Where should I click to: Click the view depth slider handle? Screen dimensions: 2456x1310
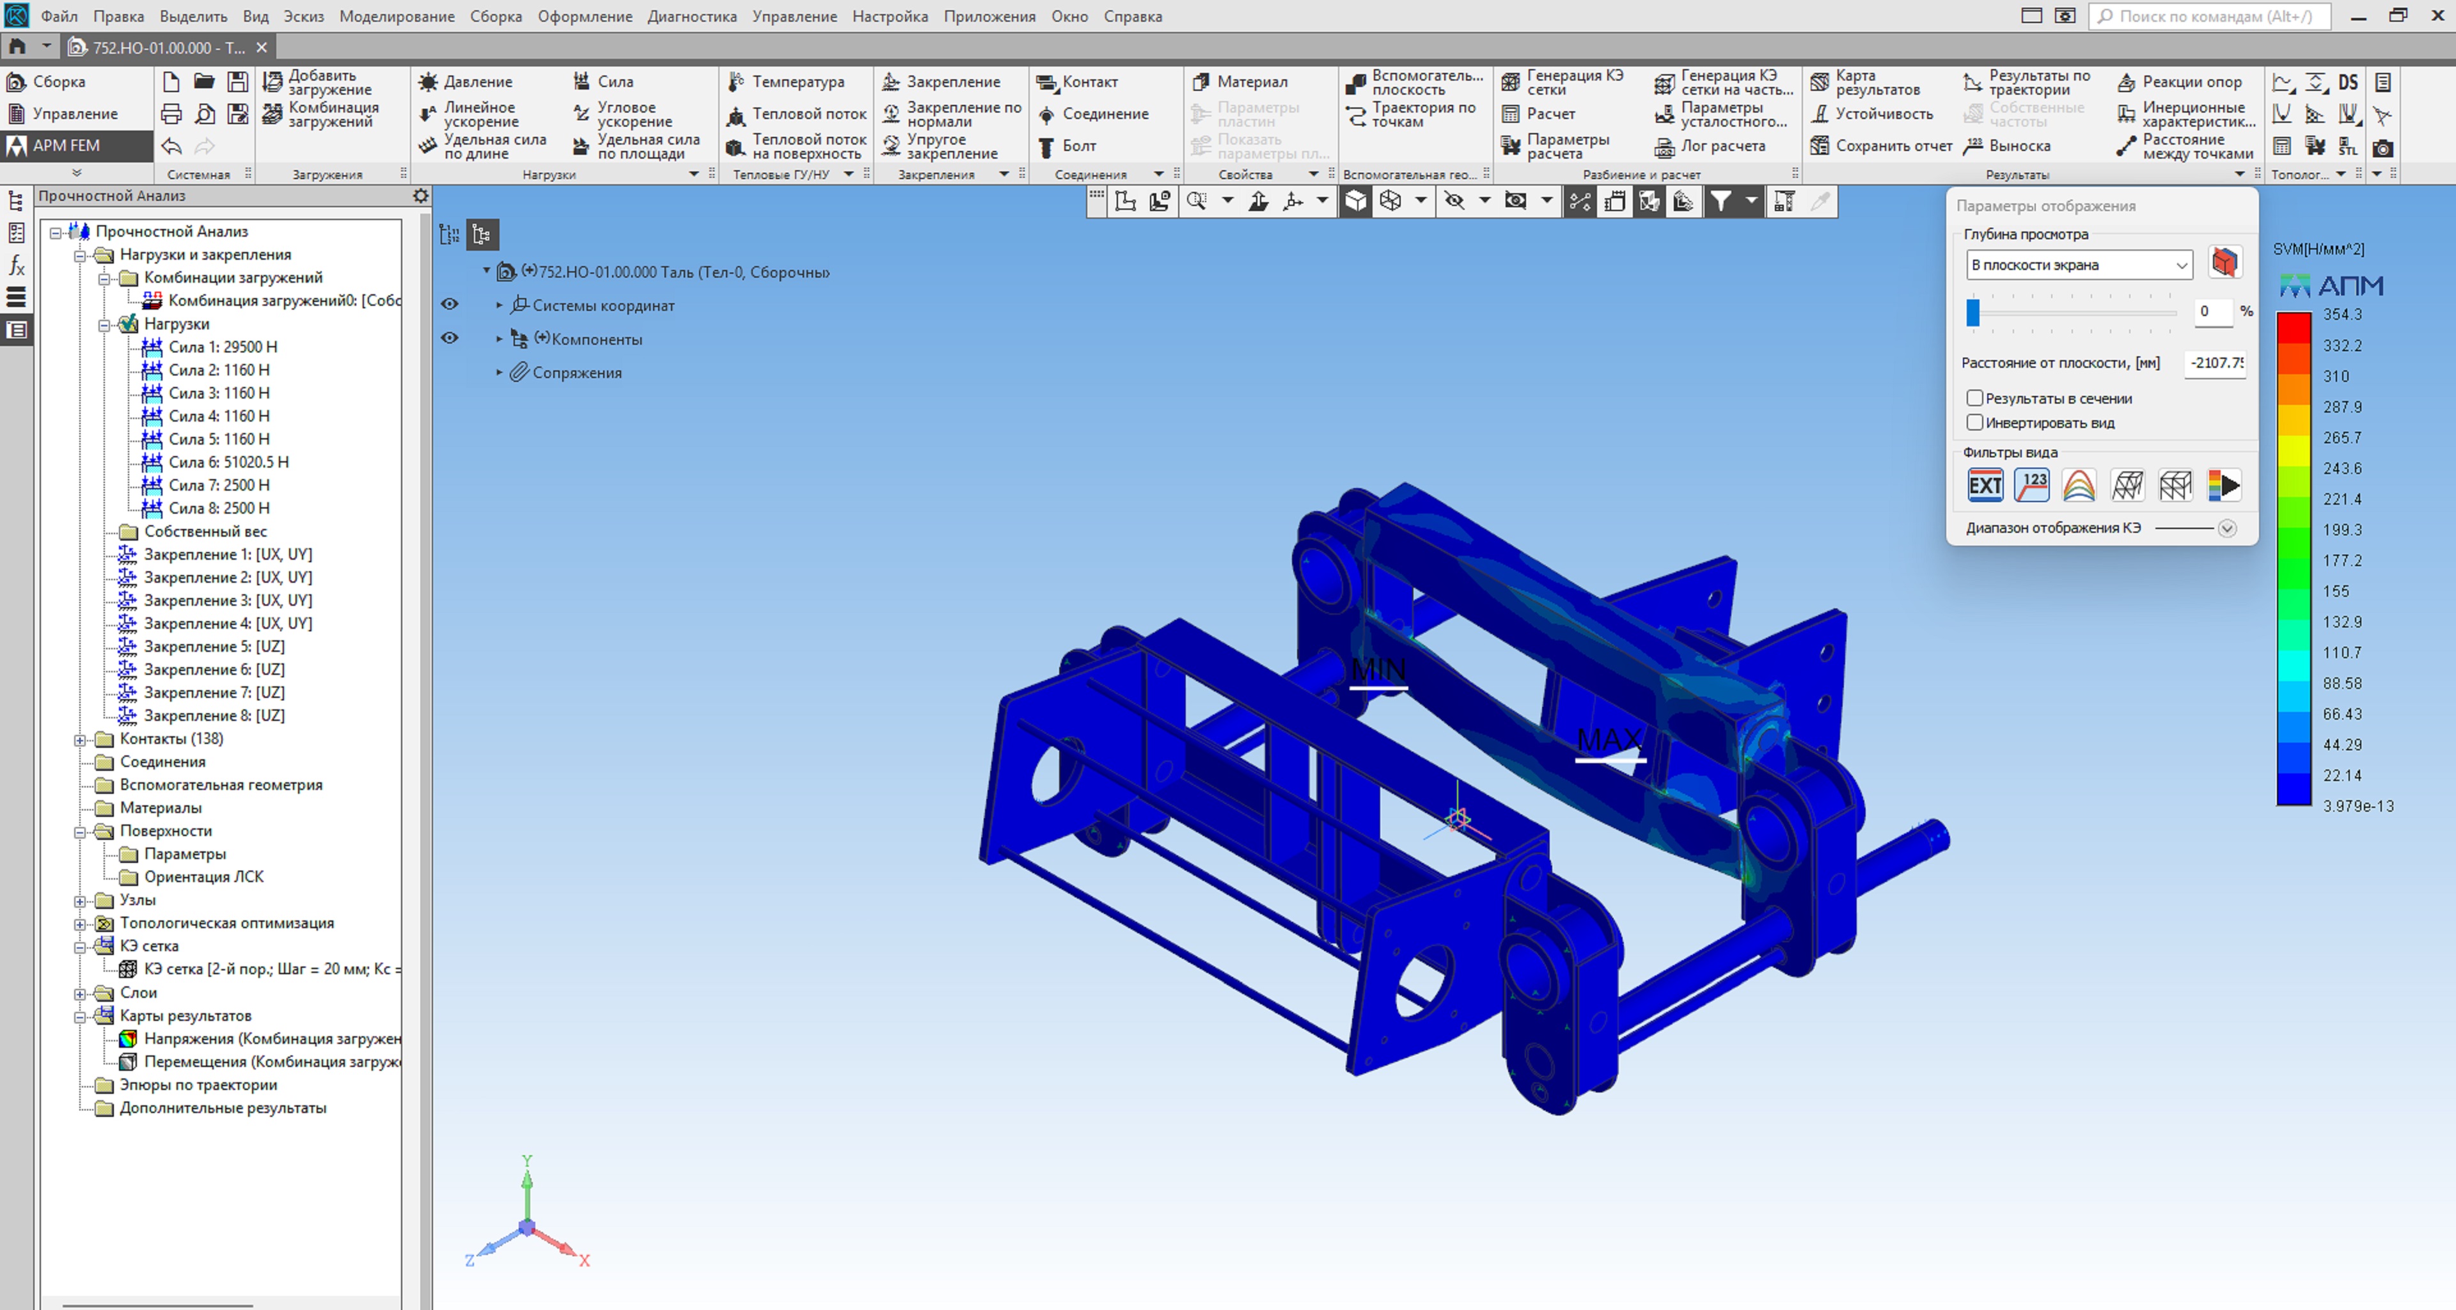pyautogui.click(x=1972, y=312)
